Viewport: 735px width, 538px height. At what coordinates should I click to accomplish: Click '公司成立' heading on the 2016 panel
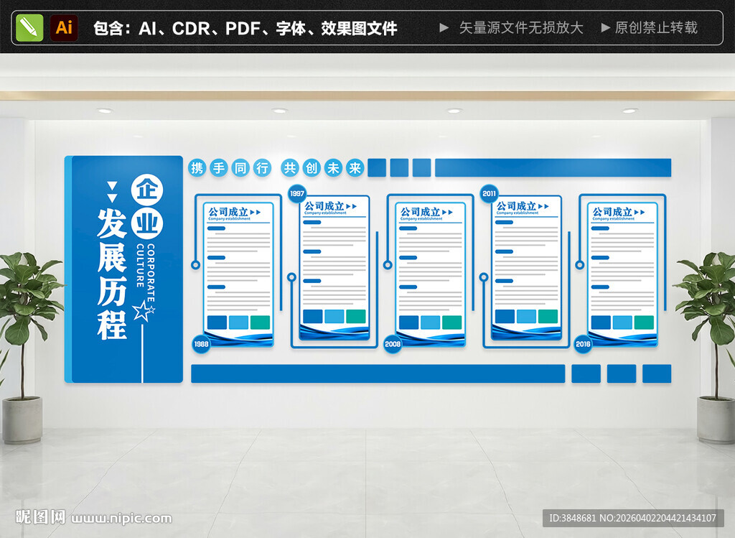click(x=613, y=212)
